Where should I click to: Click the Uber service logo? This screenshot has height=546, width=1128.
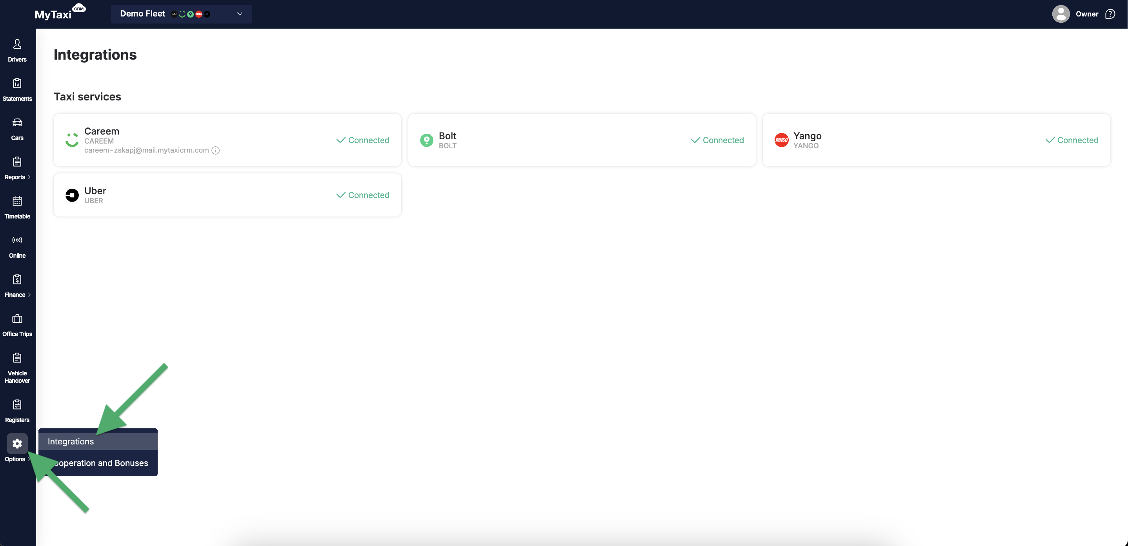(72, 195)
